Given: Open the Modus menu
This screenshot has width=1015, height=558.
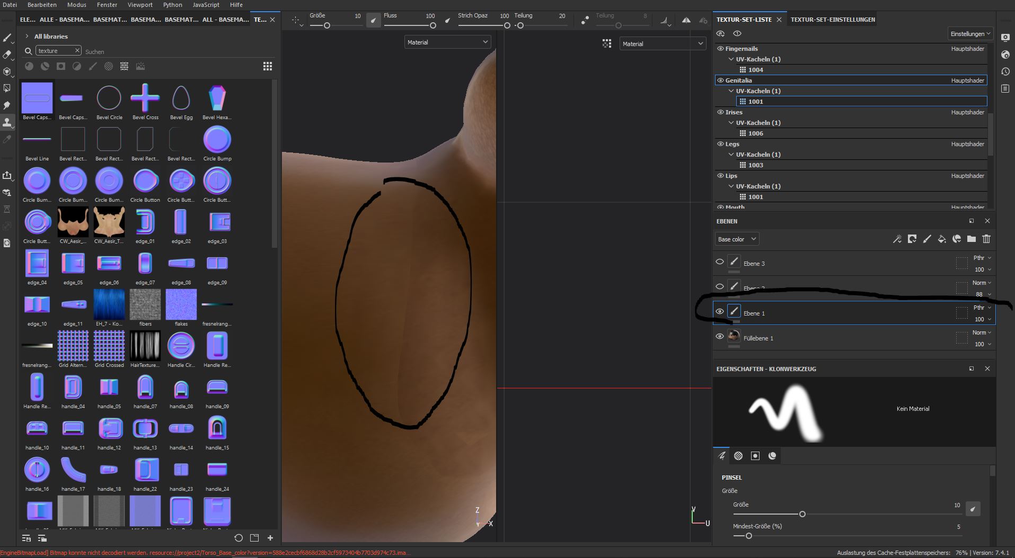Looking at the screenshot, I should [x=77, y=5].
